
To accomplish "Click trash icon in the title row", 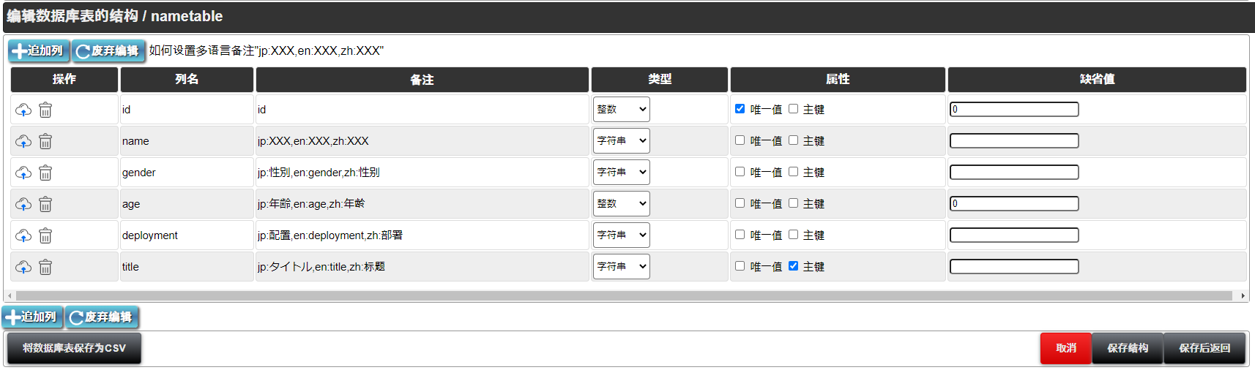I will pos(45,267).
